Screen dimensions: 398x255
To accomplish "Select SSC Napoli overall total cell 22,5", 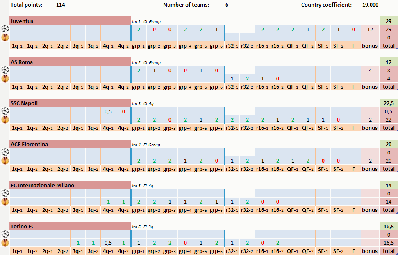I will point(389,103).
